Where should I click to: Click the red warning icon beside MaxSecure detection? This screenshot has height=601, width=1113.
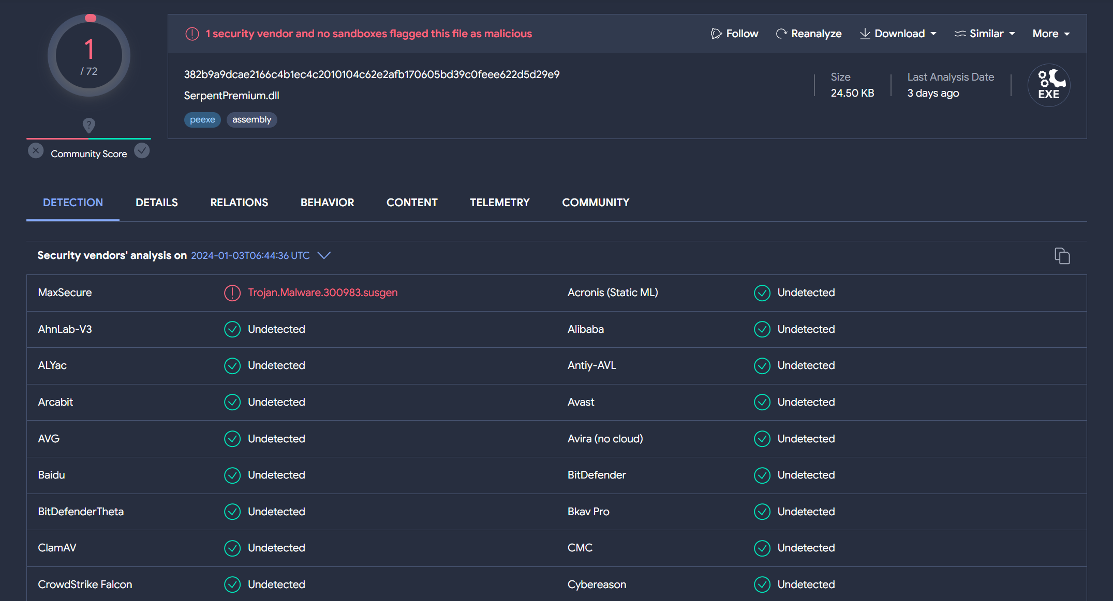click(232, 293)
